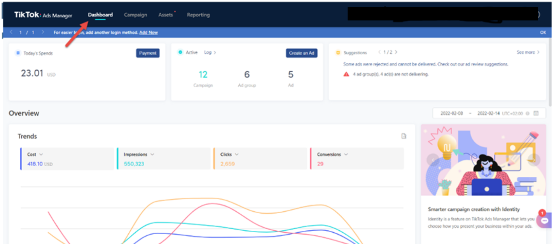553x245 pixels.
Task: Open the Reporting tab
Action: (x=198, y=15)
